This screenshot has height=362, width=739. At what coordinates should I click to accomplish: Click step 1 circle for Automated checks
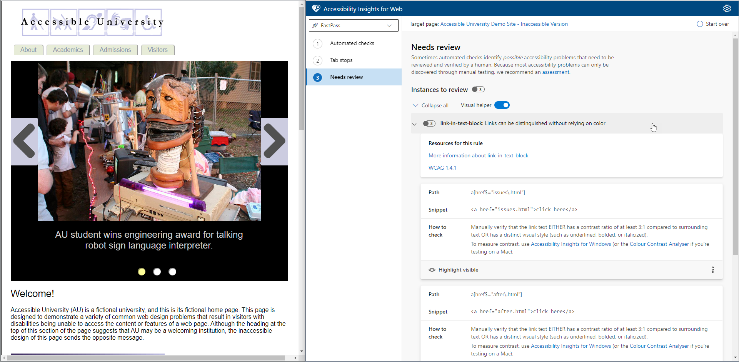click(317, 43)
